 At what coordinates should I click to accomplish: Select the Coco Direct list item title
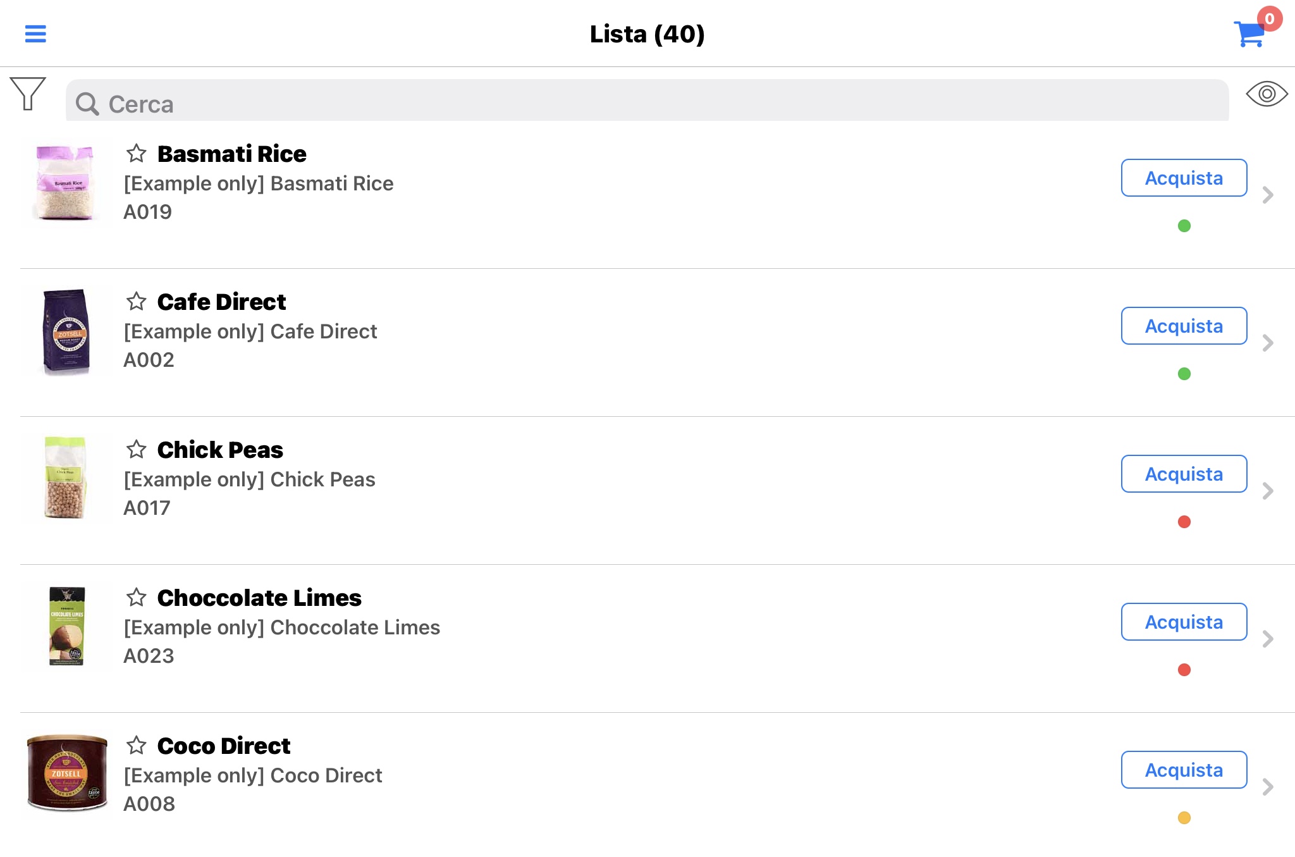pos(223,746)
